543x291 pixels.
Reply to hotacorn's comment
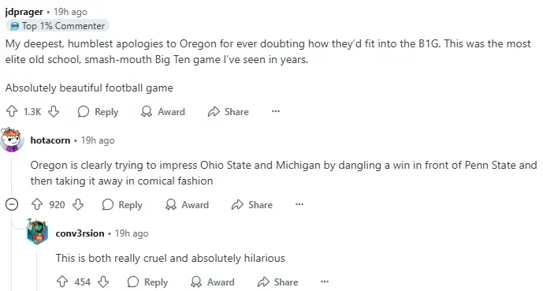tap(122, 204)
